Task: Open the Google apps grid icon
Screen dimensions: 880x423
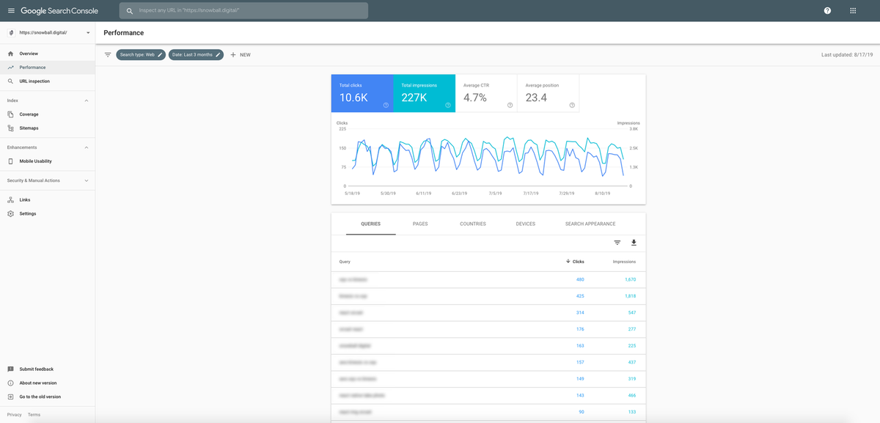Action: coord(852,11)
